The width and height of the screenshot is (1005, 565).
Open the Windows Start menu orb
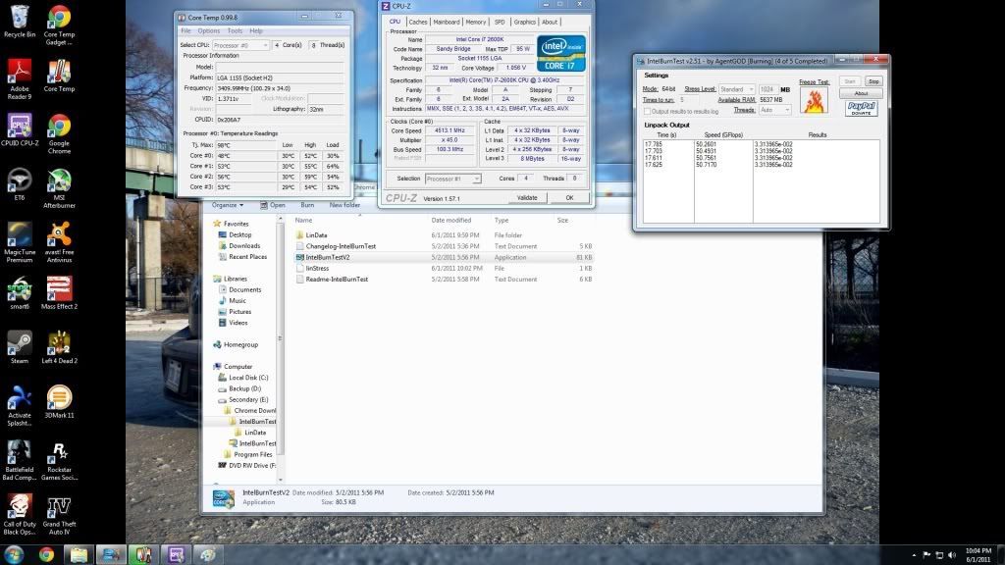pyautogui.click(x=14, y=555)
